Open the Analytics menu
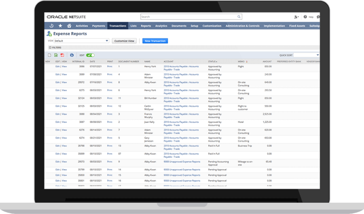Viewport: 364px width, 214px height. point(161,26)
